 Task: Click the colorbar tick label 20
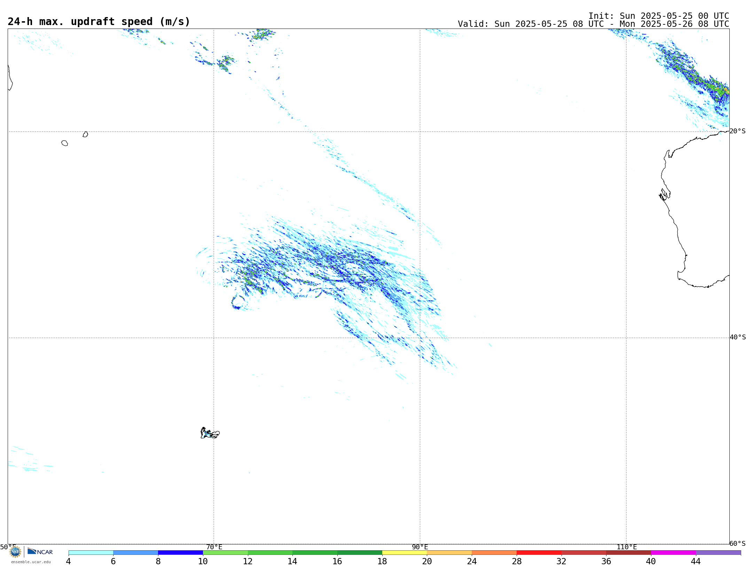[x=427, y=561]
